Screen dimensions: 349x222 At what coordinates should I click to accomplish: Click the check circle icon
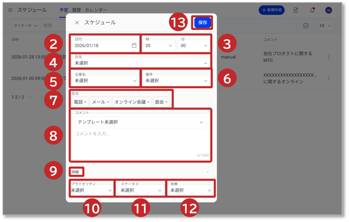[x=306, y=26]
